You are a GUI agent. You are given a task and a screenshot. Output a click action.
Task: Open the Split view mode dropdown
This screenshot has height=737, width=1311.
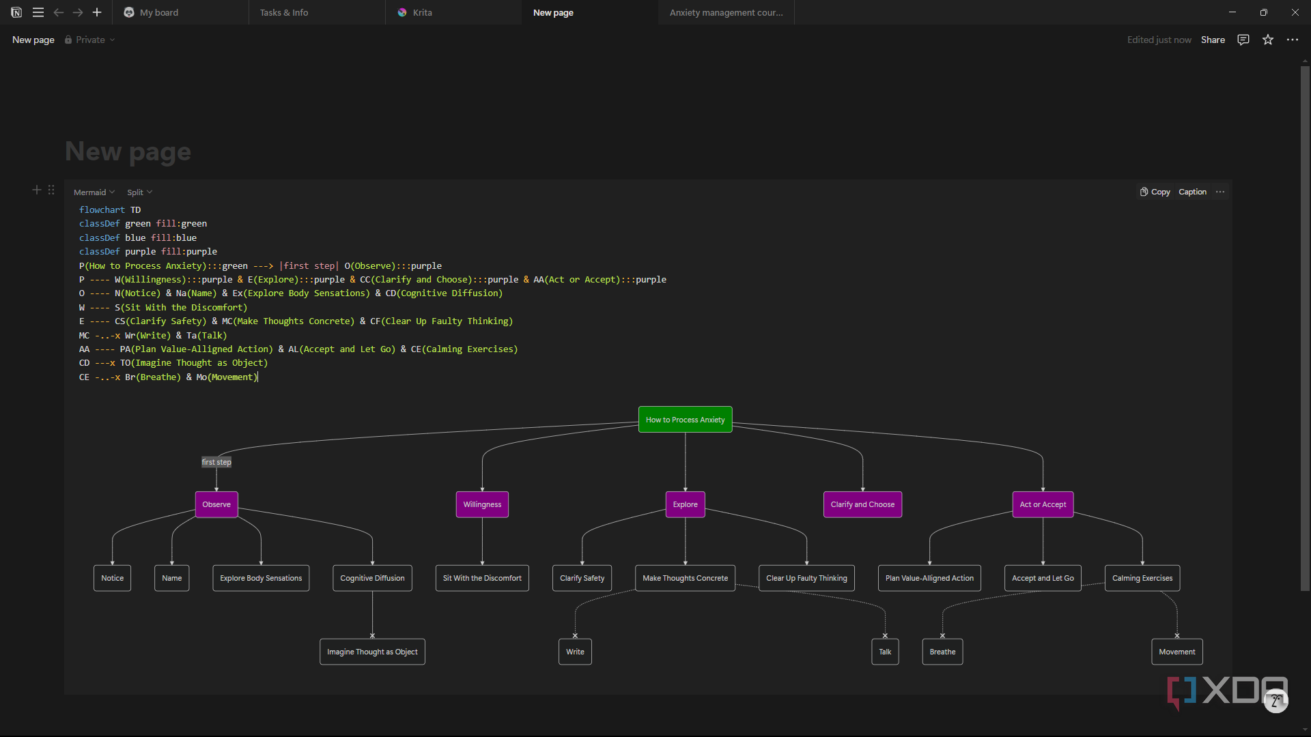click(139, 192)
